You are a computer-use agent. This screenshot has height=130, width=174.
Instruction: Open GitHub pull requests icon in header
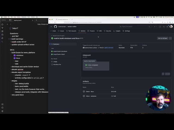(x=164, y=27)
